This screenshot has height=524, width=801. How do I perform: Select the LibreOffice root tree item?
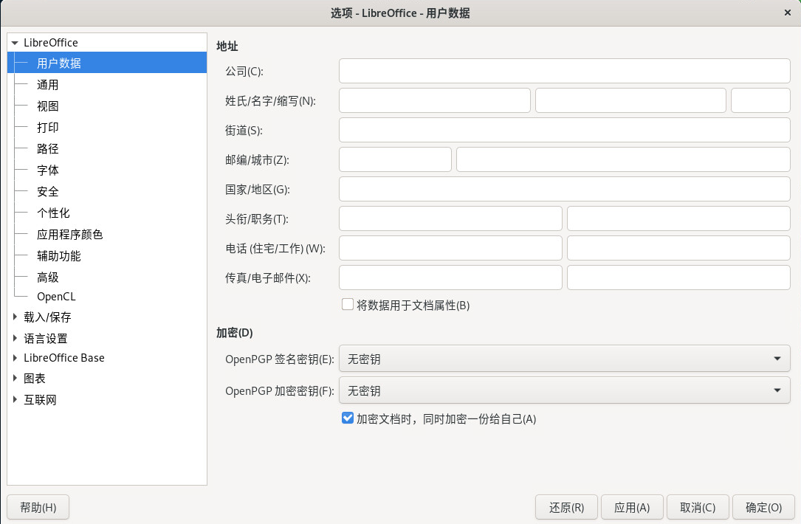click(51, 43)
